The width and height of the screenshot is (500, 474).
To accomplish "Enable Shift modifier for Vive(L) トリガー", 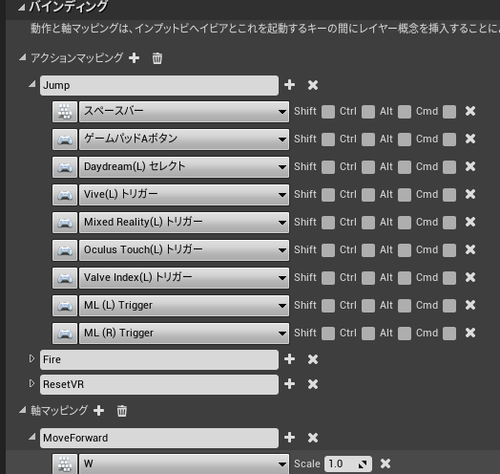I will (x=328, y=195).
